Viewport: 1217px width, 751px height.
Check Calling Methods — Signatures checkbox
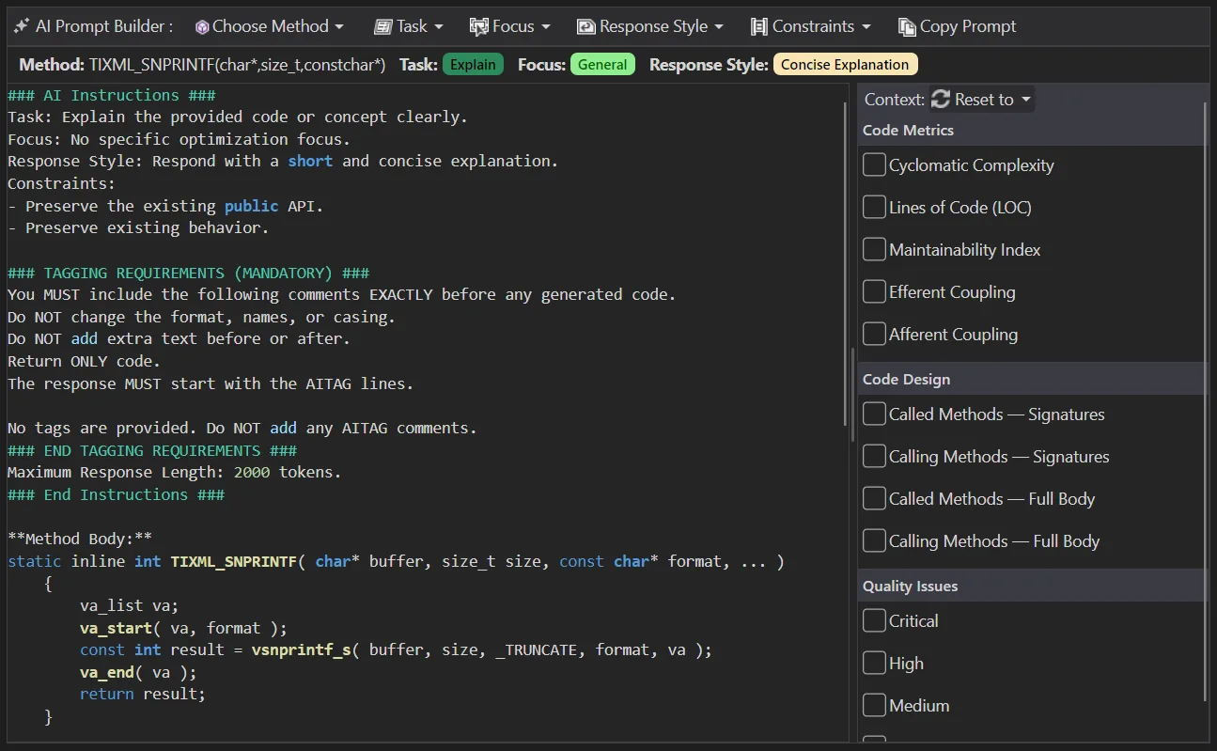pos(874,456)
